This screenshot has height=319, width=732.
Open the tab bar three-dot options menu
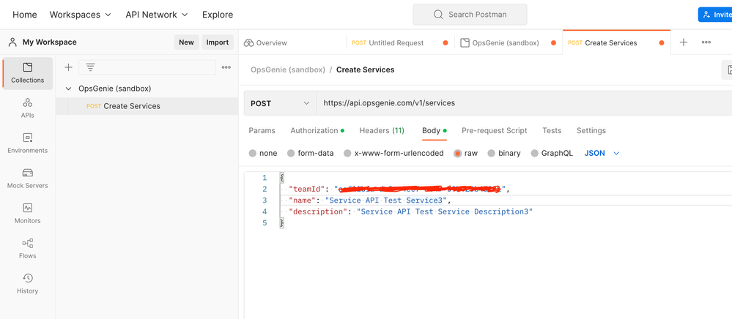click(706, 42)
